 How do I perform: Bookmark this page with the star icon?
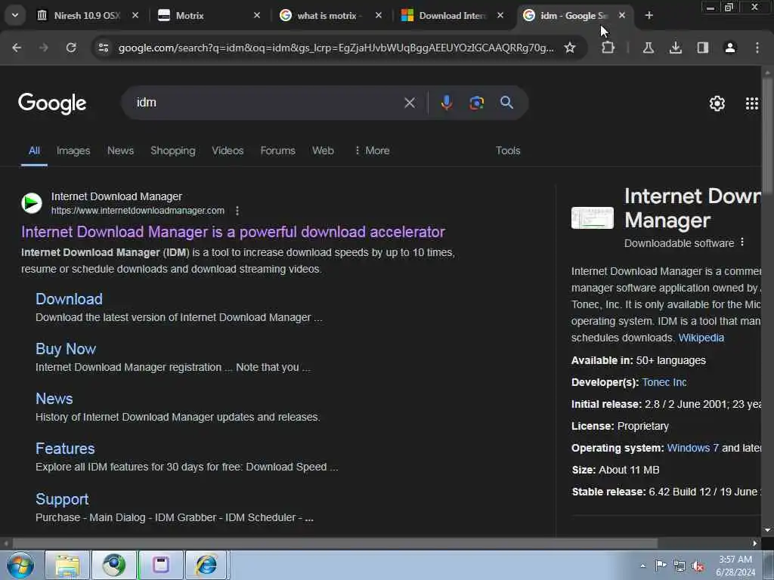(570, 48)
